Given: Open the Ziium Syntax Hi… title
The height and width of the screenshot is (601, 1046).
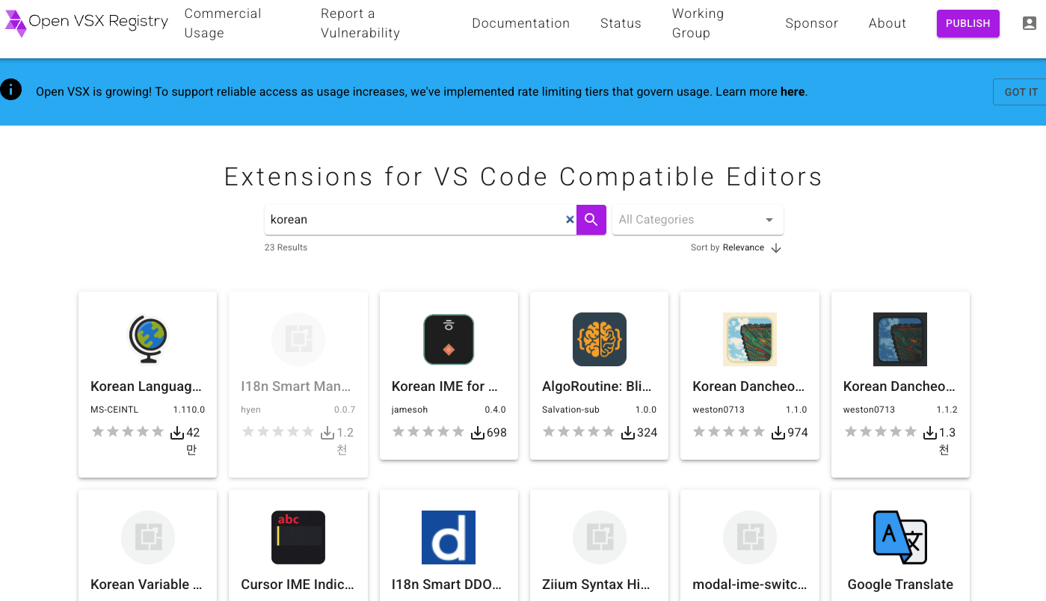Looking at the screenshot, I should tap(597, 585).
